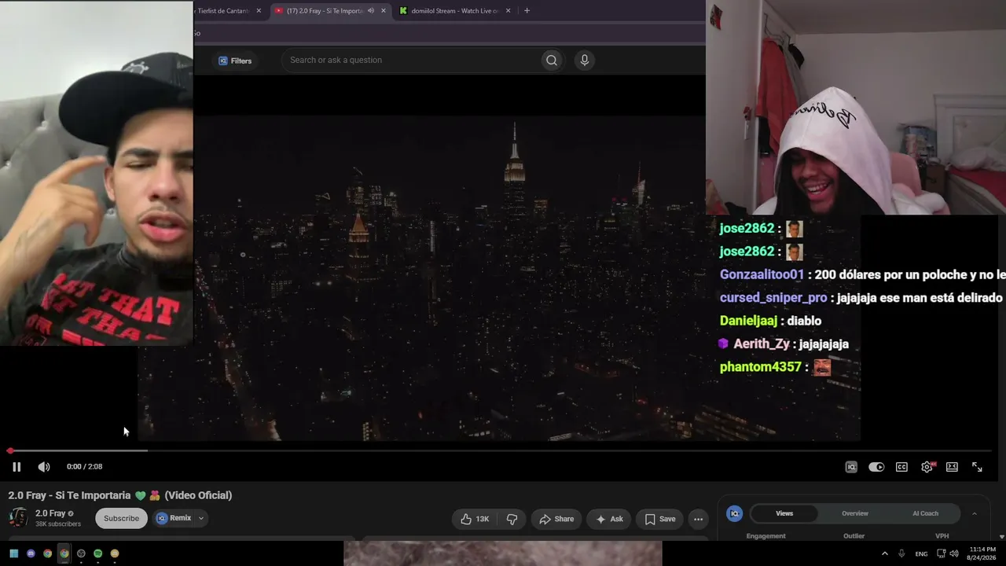Dislike the video with thumbs down
The height and width of the screenshot is (566, 1006).
click(x=512, y=519)
